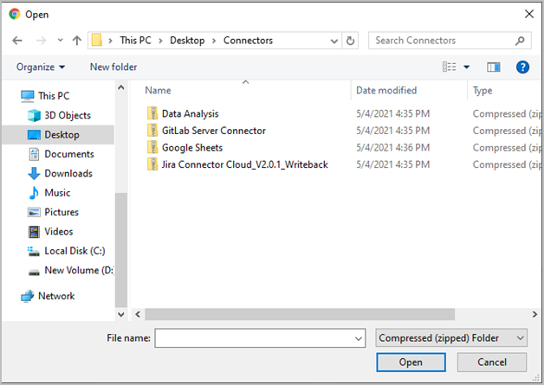Open the recent locations chevron
544x385 pixels.
tap(60, 40)
